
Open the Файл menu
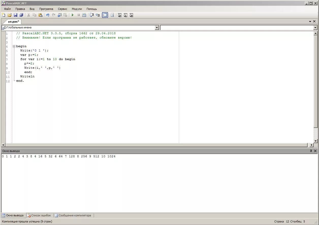(x=7, y=9)
